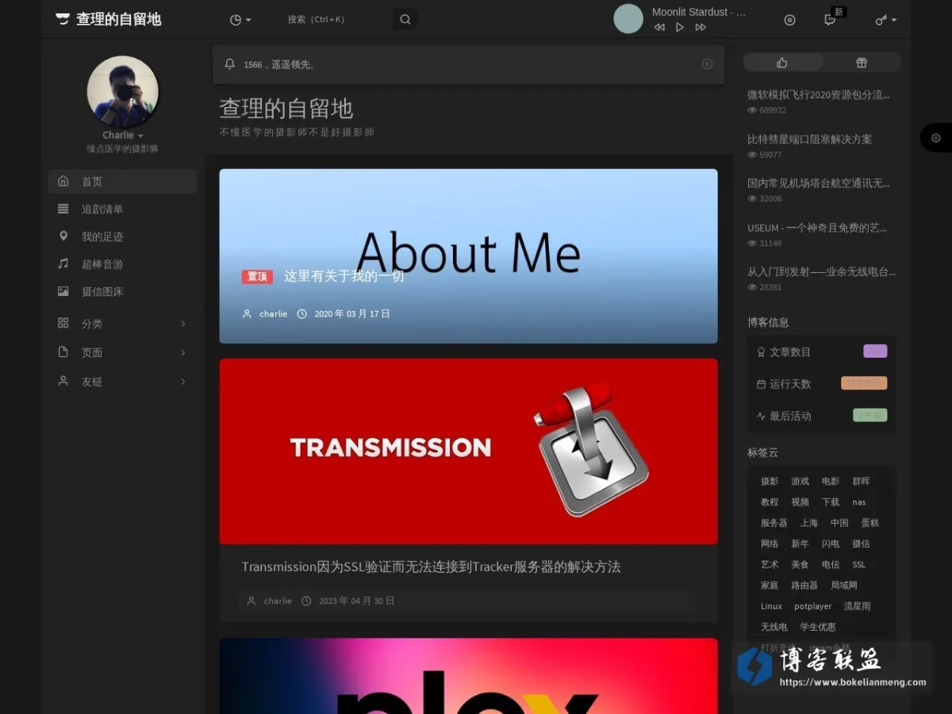Screen dimensions: 952x714
Task: Play the Moonlit Stardust track
Action: tap(680, 27)
